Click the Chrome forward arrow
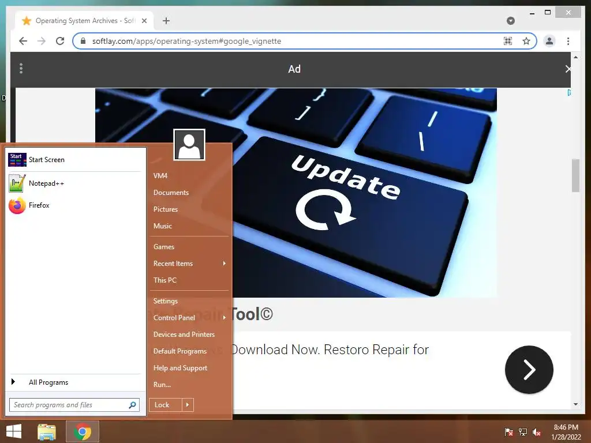 (x=42, y=41)
